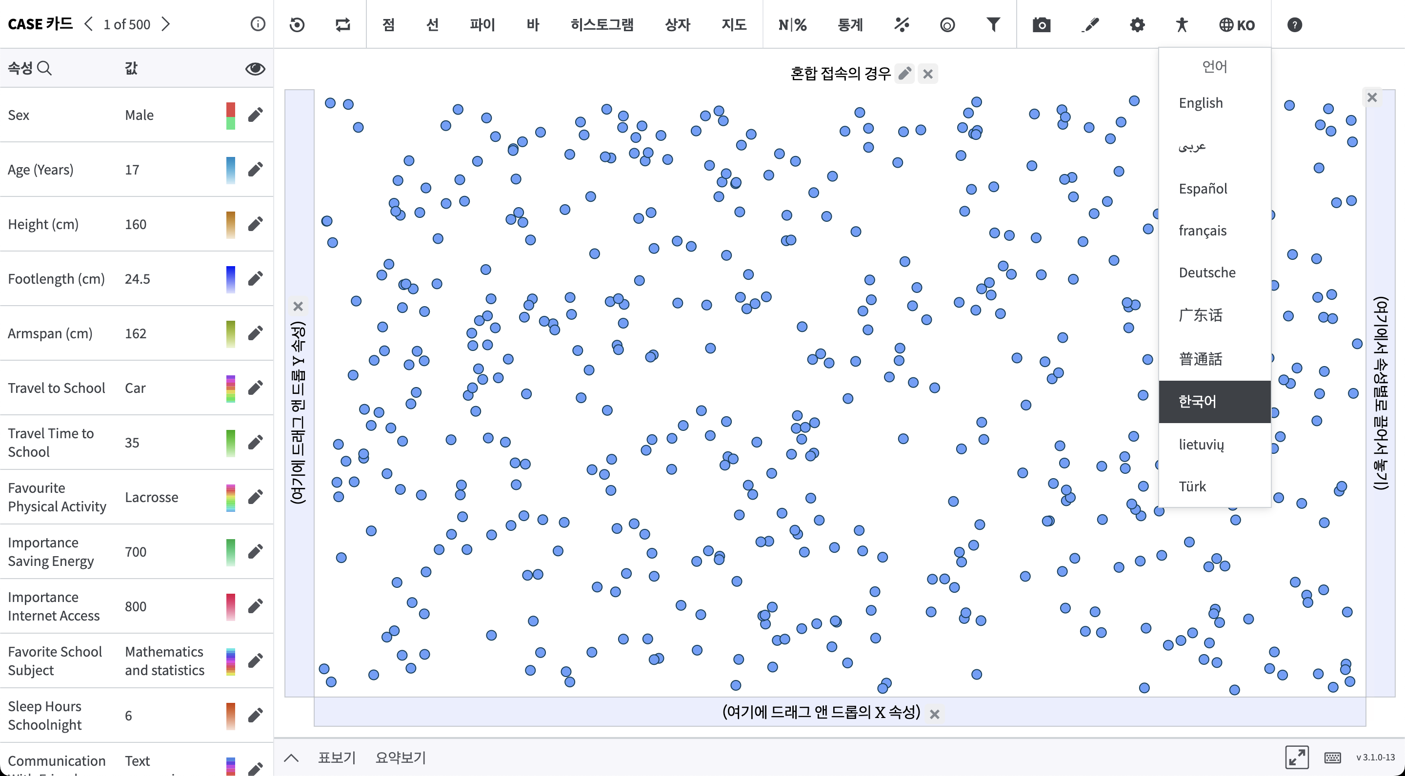Image resolution: width=1405 pixels, height=776 pixels.
Task: Switch to 히스토그램 histogram
Action: (602, 24)
